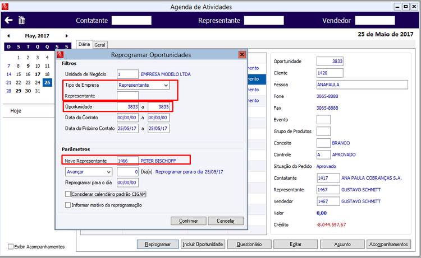
Task: Click the trash can delete icon
Action: [22, 20]
